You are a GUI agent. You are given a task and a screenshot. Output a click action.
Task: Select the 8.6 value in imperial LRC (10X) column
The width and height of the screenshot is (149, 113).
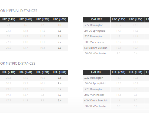tap(60, 48)
